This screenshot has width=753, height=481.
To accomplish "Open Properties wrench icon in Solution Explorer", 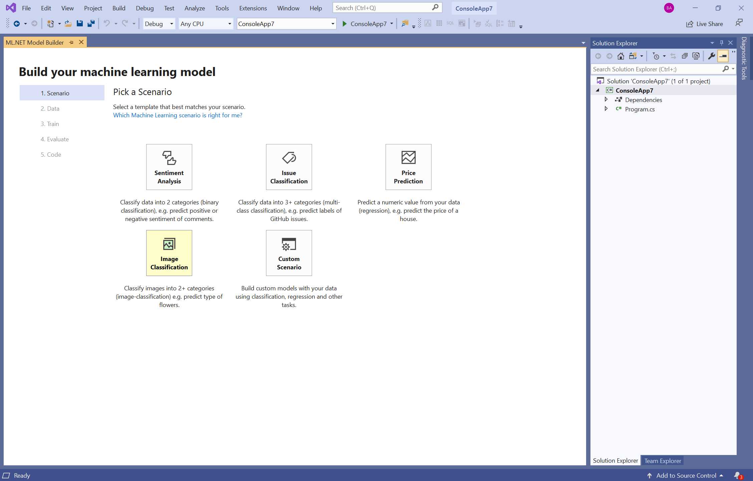I will coord(711,56).
